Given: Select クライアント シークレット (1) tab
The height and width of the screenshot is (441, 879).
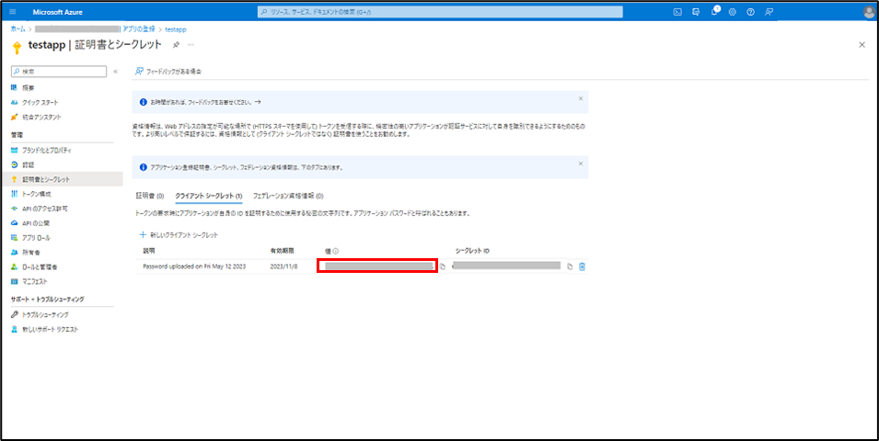Looking at the screenshot, I should coord(209,196).
